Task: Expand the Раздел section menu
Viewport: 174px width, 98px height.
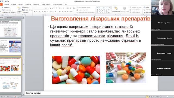Action: 26,13
